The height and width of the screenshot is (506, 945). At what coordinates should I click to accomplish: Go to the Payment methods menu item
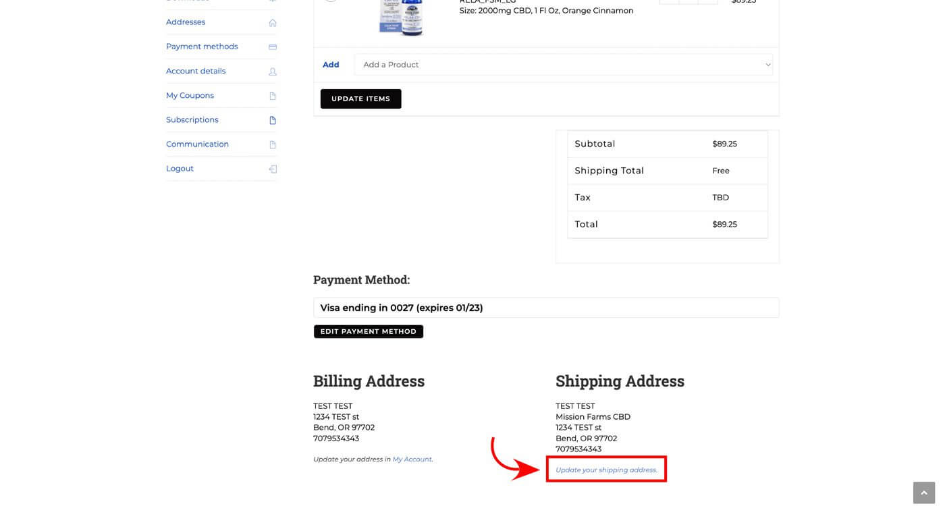pos(202,47)
